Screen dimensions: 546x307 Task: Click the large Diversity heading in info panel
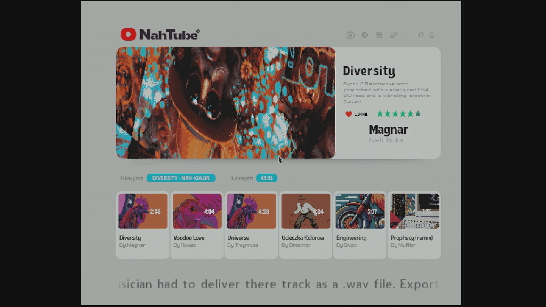click(369, 71)
